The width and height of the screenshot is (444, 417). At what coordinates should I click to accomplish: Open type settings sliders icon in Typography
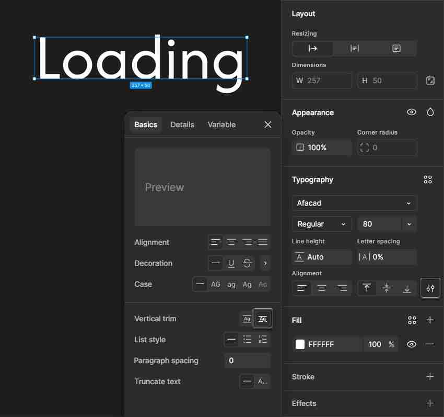(x=430, y=288)
